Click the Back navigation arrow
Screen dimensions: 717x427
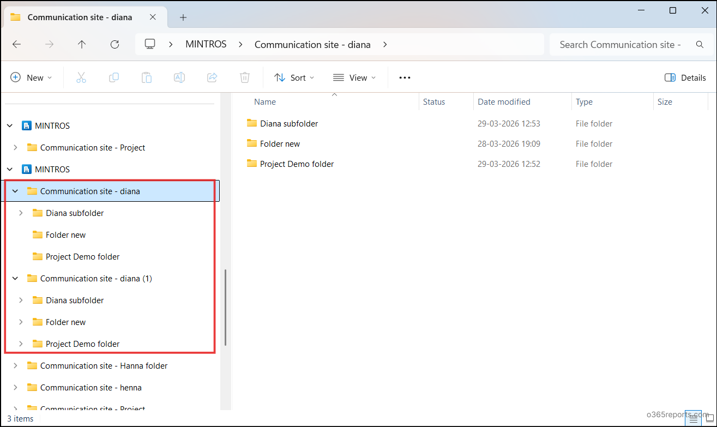(x=16, y=44)
